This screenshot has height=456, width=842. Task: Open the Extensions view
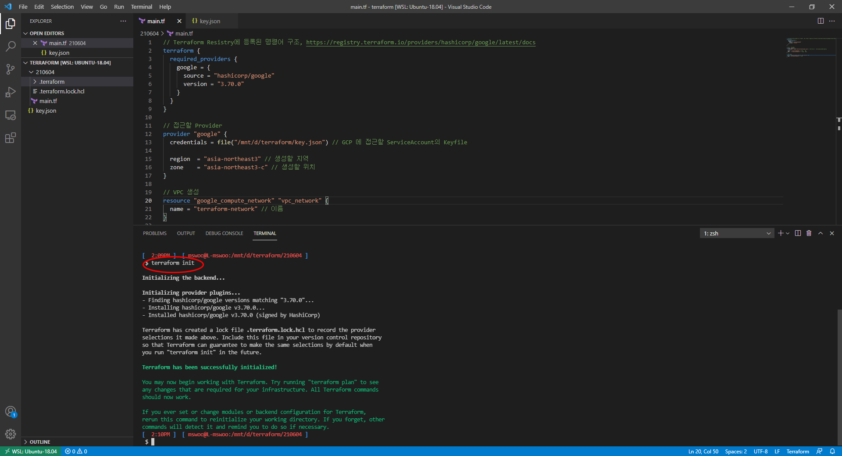point(11,138)
